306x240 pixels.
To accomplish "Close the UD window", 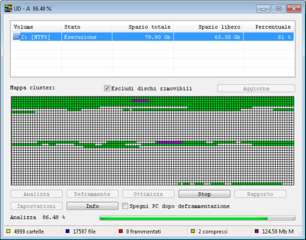I will click(294, 9).
